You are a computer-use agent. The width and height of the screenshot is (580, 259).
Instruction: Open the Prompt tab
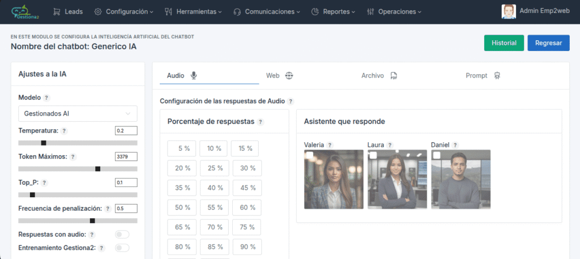483,75
